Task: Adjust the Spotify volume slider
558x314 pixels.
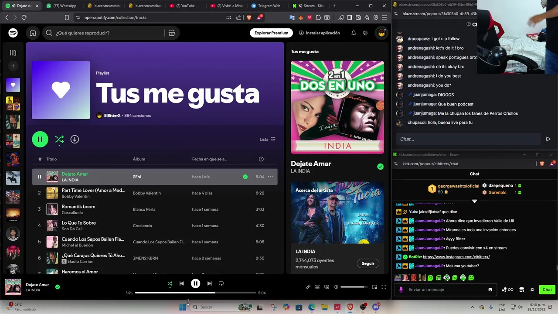Action: point(354,287)
